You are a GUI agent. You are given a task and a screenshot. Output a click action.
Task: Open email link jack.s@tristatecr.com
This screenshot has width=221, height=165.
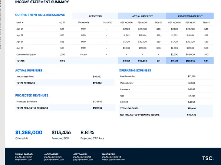pyautogui.click(x=54, y=159)
